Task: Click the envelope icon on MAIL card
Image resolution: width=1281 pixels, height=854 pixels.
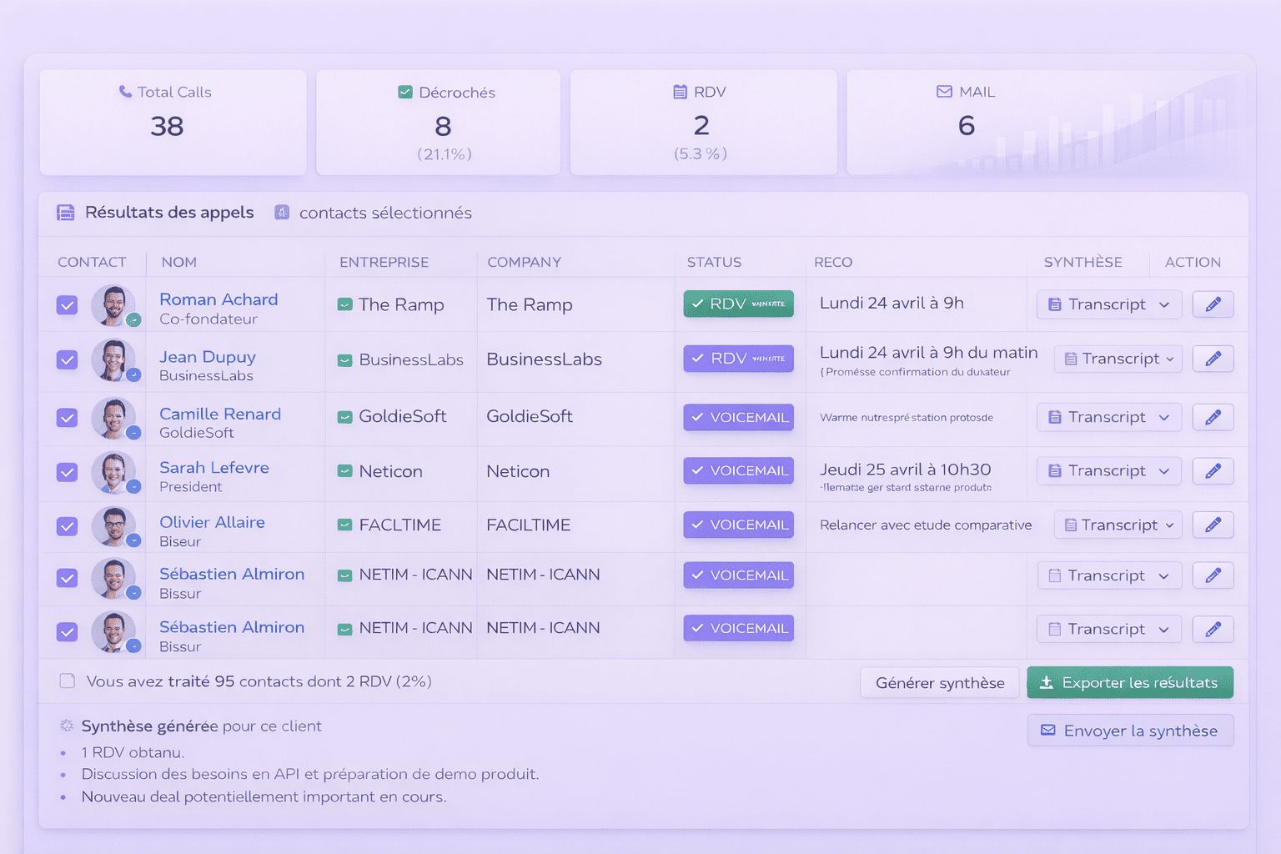Action: [943, 92]
